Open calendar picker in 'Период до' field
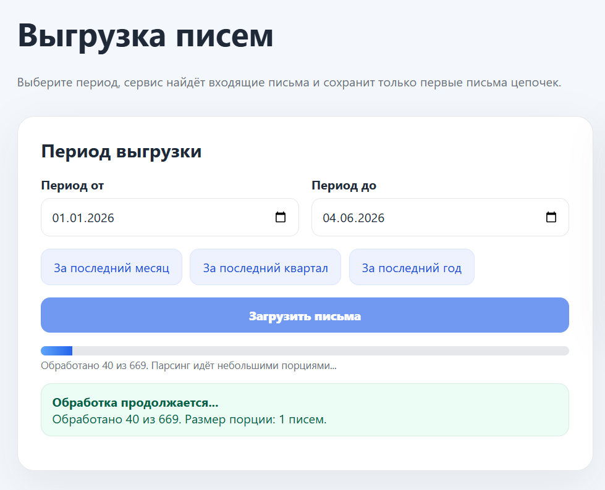 tap(551, 217)
